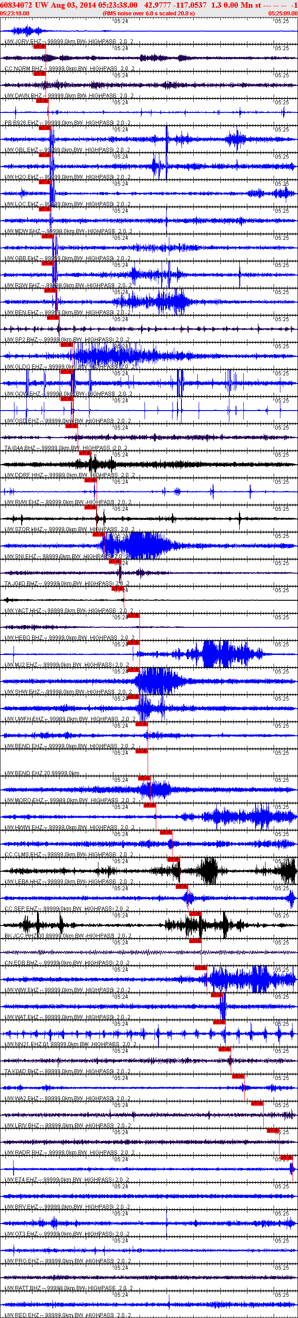
Task: Select the UW.JORY.EHZ station label
Action: [x=23, y=42]
